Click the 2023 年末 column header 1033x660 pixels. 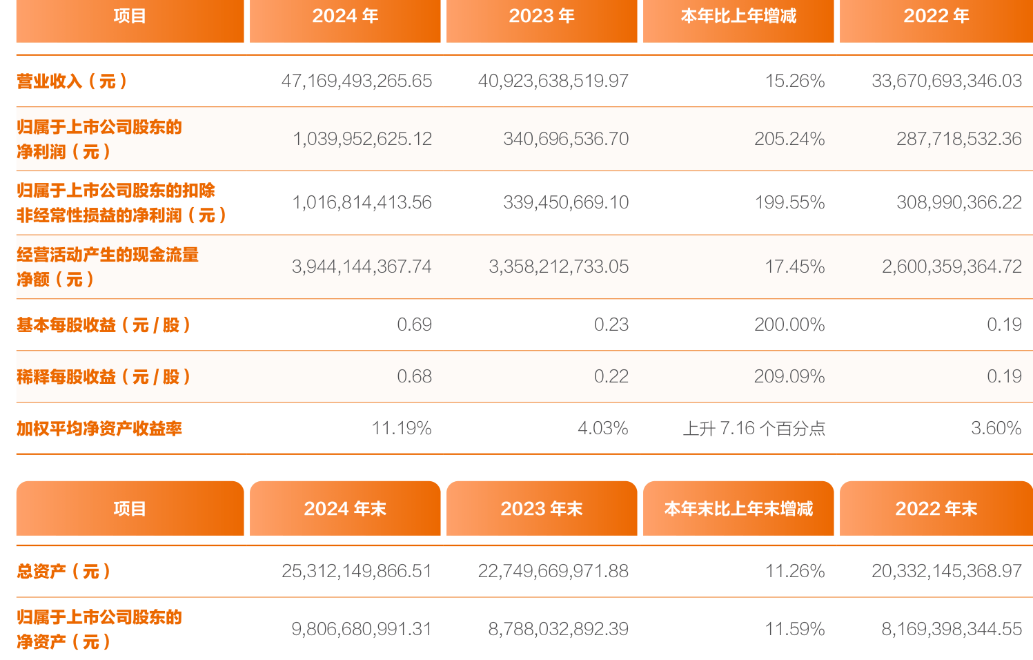tap(542, 508)
